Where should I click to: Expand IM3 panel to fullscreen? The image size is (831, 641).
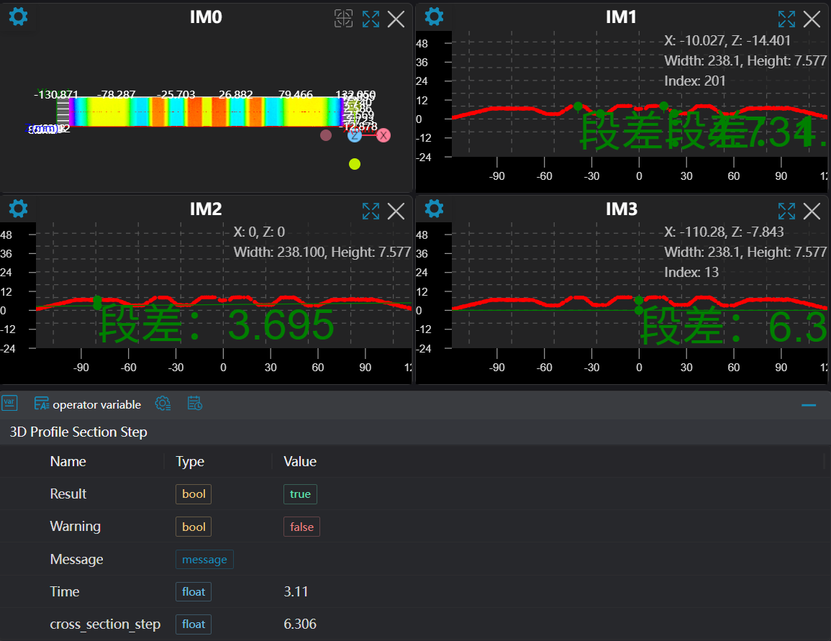(786, 211)
